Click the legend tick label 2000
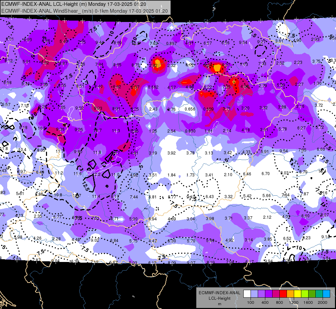 323,302
